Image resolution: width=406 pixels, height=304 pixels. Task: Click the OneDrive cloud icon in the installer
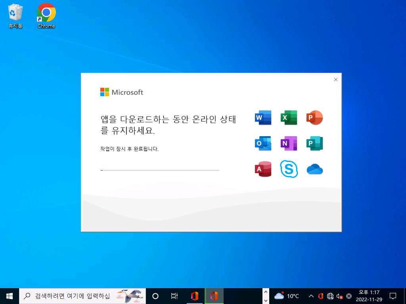[314, 169]
